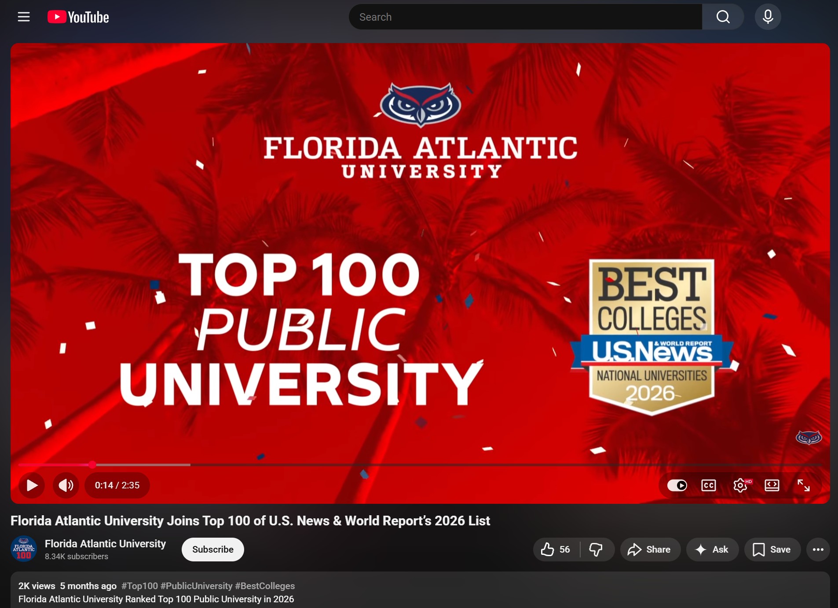838x608 pixels.
Task: Mute the video volume
Action: 66,485
